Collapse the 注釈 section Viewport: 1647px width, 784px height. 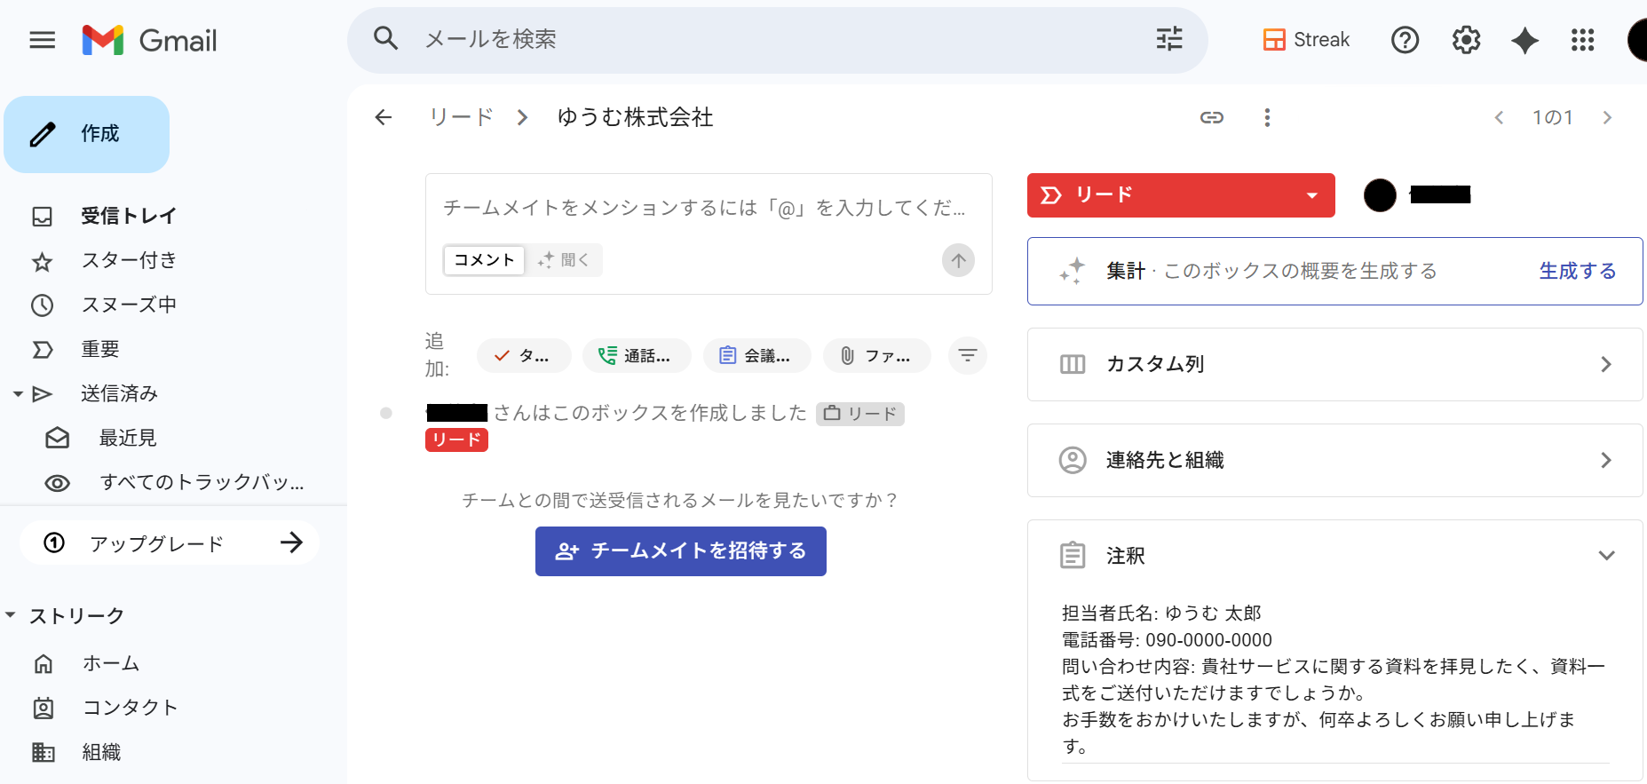point(1605,556)
